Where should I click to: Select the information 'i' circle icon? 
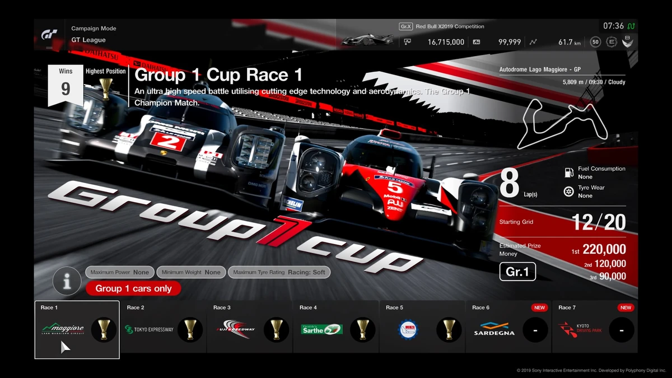(x=67, y=281)
